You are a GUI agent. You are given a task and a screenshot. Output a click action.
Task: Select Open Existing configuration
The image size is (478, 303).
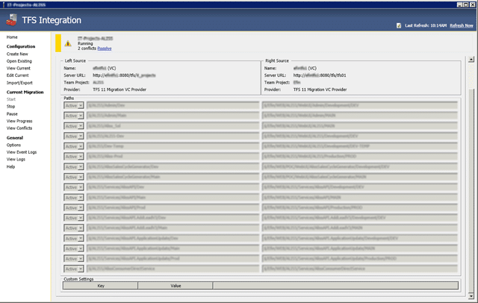[x=19, y=61]
